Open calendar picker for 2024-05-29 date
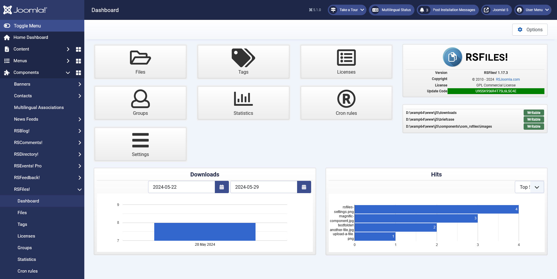557x279 pixels. pyautogui.click(x=304, y=187)
